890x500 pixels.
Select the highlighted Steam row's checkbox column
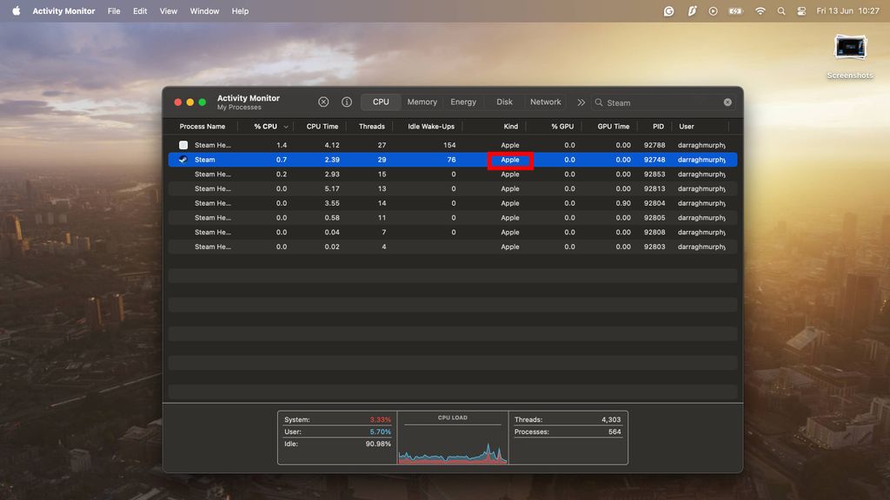(x=183, y=159)
